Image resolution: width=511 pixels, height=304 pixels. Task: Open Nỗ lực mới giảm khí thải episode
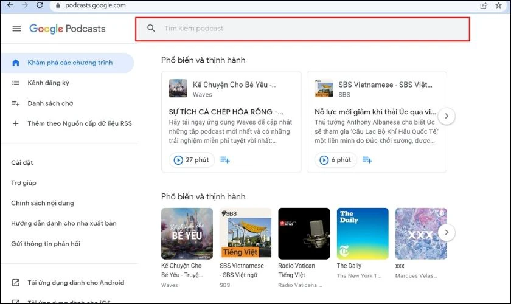point(375,112)
